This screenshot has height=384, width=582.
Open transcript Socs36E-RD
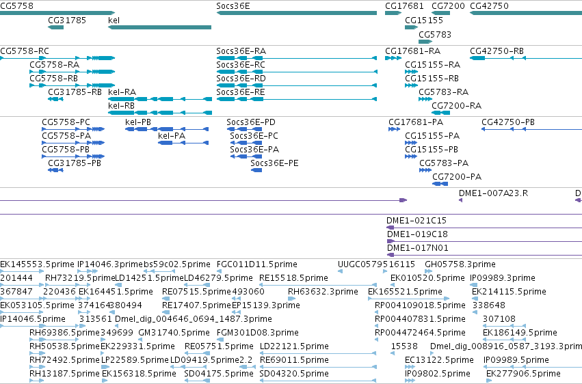click(297, 85)
